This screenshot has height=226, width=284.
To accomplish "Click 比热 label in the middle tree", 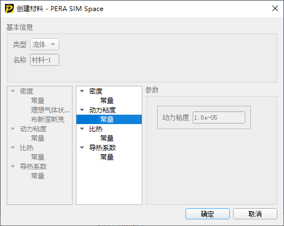I will 96,129.
